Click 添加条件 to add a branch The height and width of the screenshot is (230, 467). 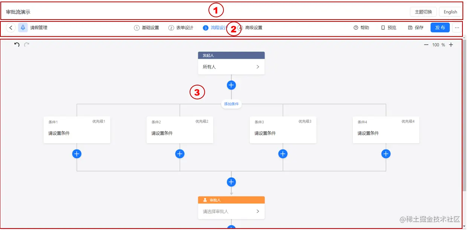[231, 104]
